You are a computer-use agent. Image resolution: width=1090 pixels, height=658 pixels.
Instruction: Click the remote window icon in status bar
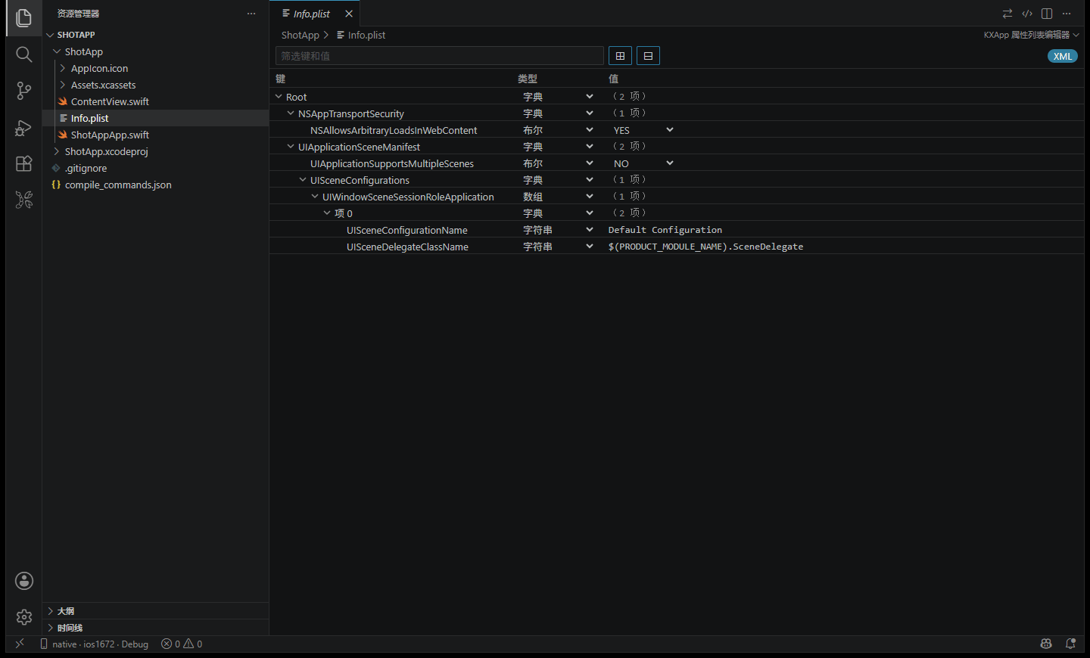[x=20, y=644]
